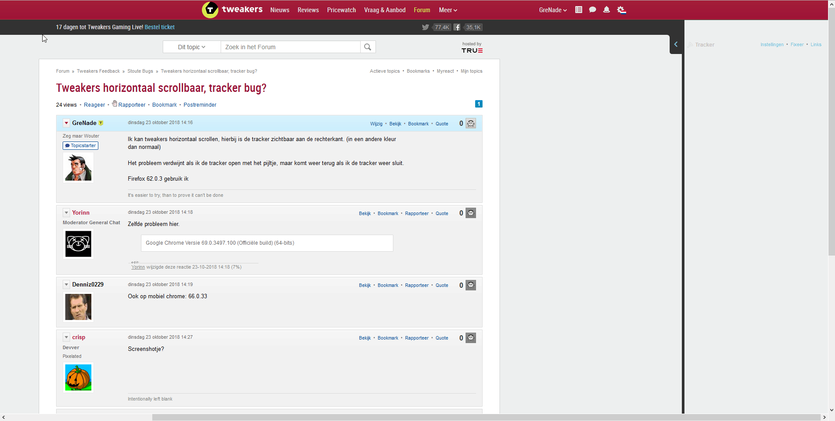This screenshot has width=835, height=421.
Task: Open Vraag & Aanbod section
Action: tap(385, 10)
